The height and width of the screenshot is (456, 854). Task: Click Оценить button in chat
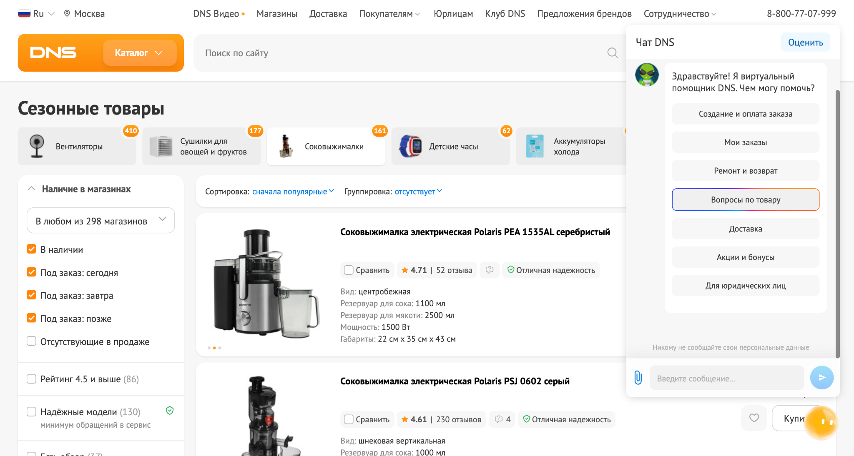tap(805, 42)
